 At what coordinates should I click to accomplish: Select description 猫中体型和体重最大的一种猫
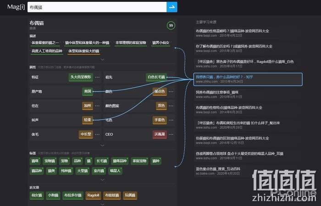87,43
